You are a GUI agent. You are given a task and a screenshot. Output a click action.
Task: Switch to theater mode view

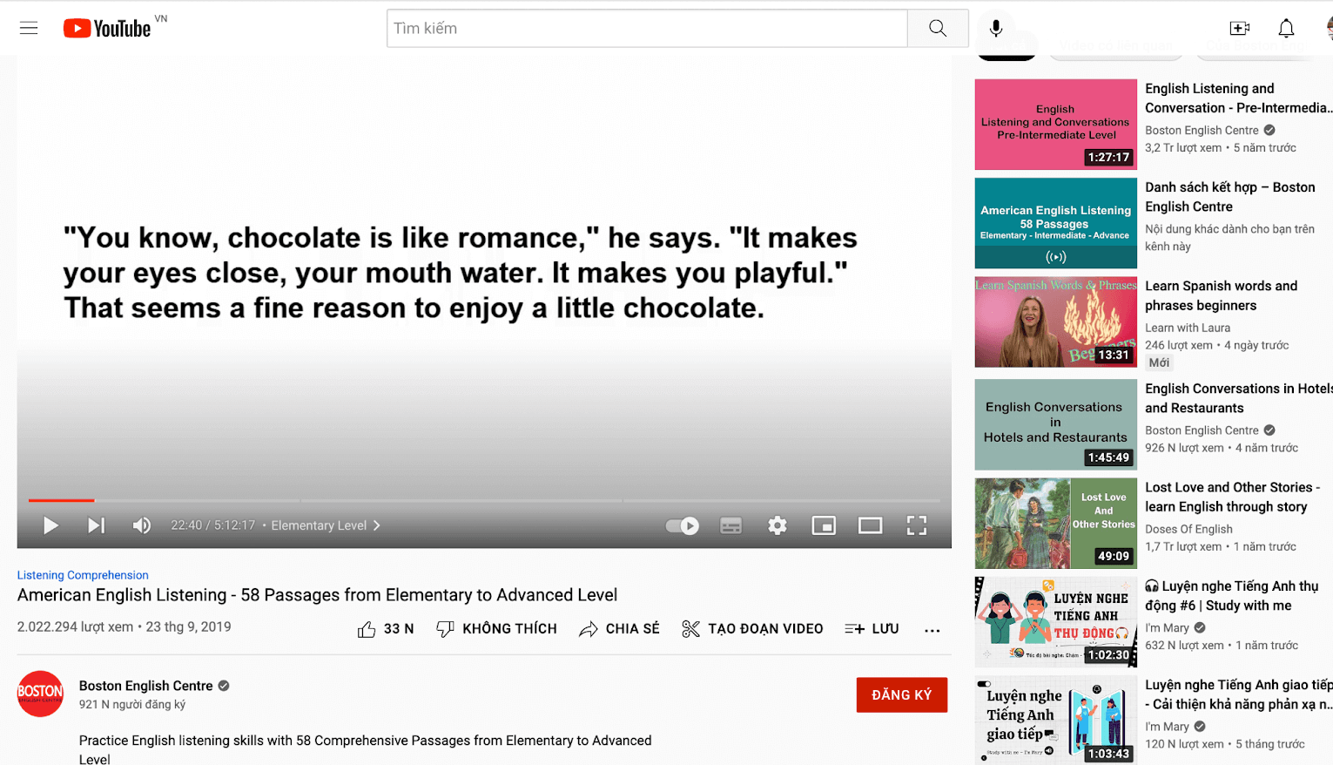coord(870,525)
